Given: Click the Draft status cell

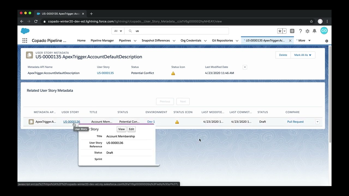Looking at the screenshot, I should click(263, 122).
